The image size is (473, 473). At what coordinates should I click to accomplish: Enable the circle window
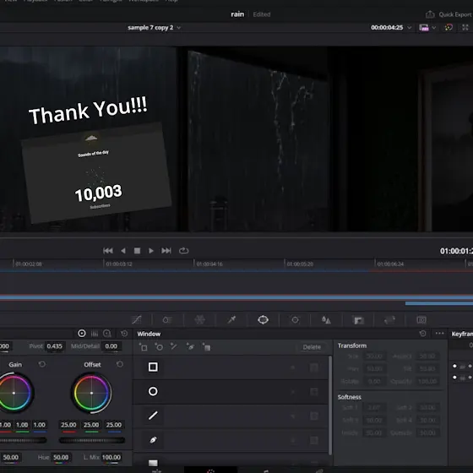pyautogui.click(x=153, y=391)
